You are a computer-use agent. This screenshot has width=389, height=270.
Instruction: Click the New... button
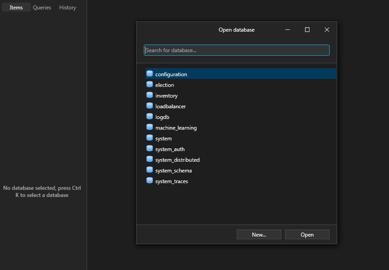(x=259, y=234)
